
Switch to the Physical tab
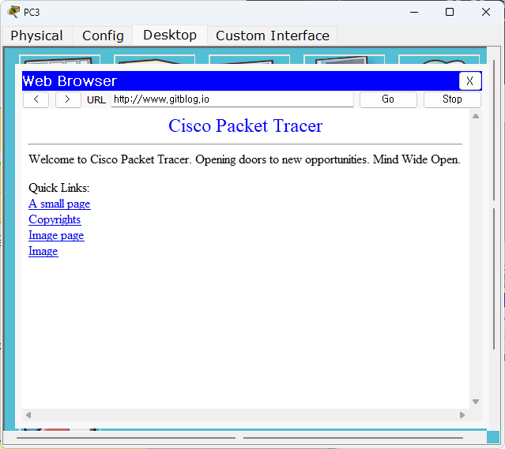point(36,36)
